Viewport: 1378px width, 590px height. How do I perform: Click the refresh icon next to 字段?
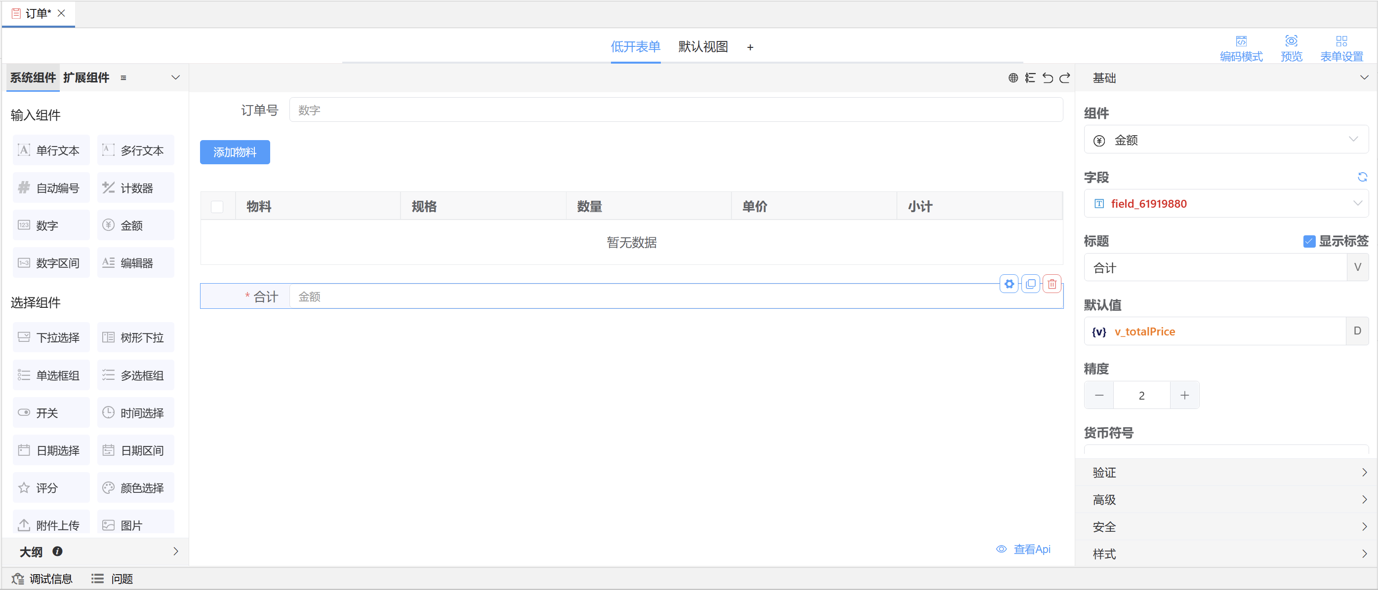click(x=1362, y=177)
